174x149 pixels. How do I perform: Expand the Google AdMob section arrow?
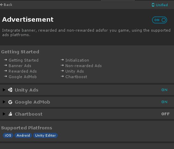pos(4,102)
